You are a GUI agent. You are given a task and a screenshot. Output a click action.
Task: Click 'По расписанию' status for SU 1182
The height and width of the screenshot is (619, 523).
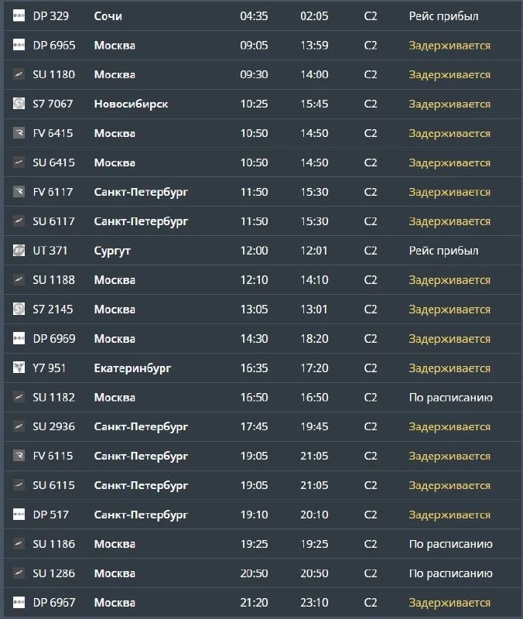pos(451,398)
